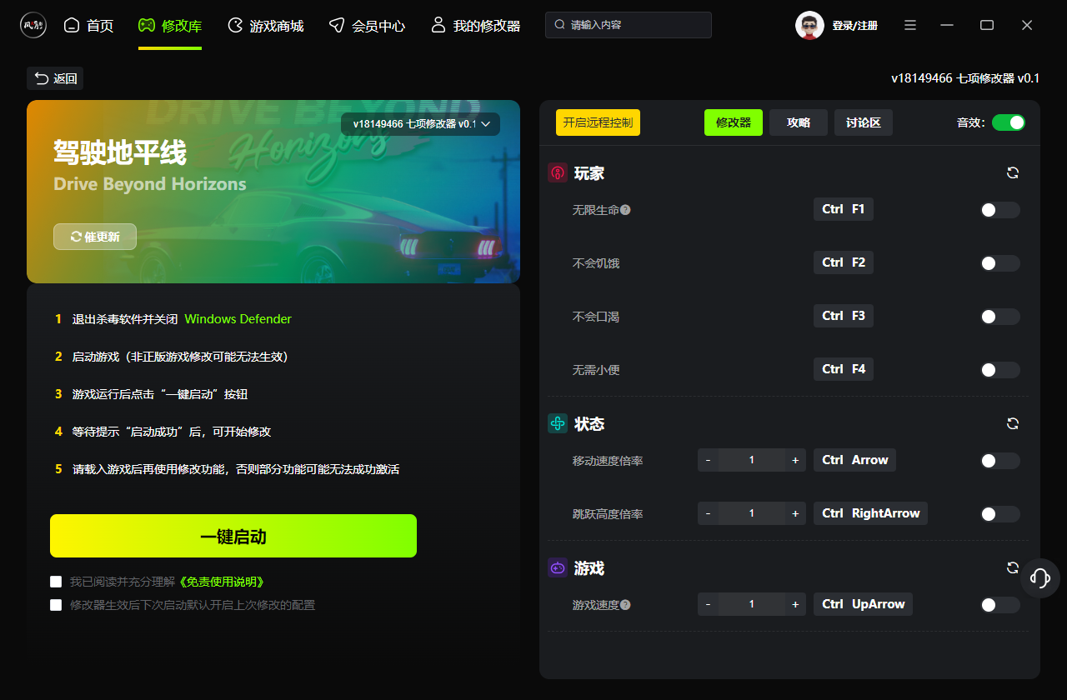
Task: Click the user avatar picture
Action: pyautogui.click(x=809, y=25)
